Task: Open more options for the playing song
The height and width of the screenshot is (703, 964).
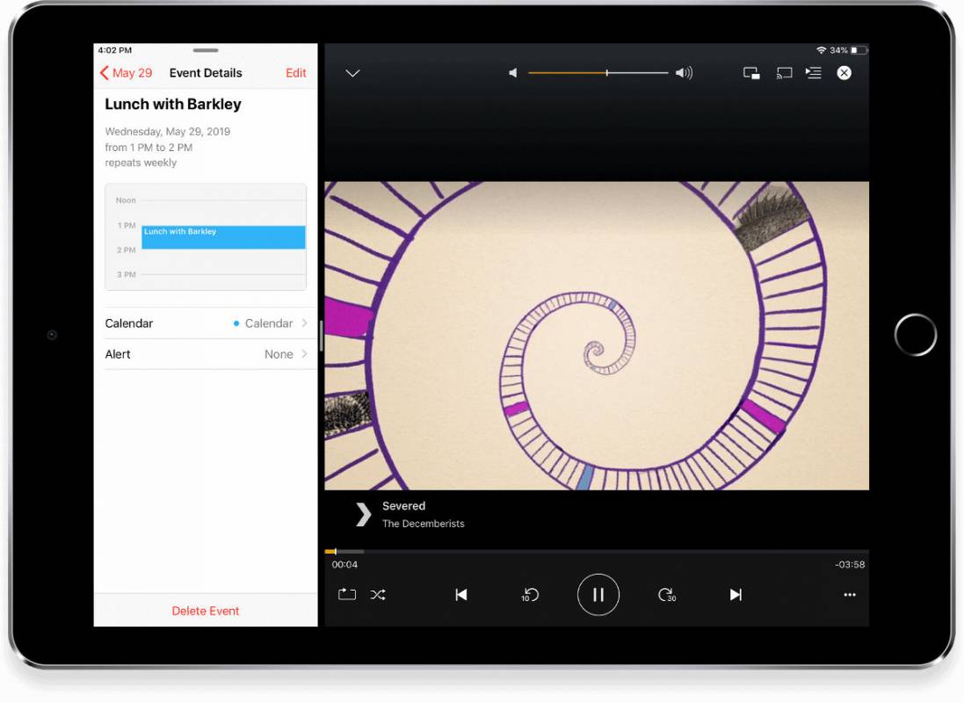Action: (x=850, y=595)
